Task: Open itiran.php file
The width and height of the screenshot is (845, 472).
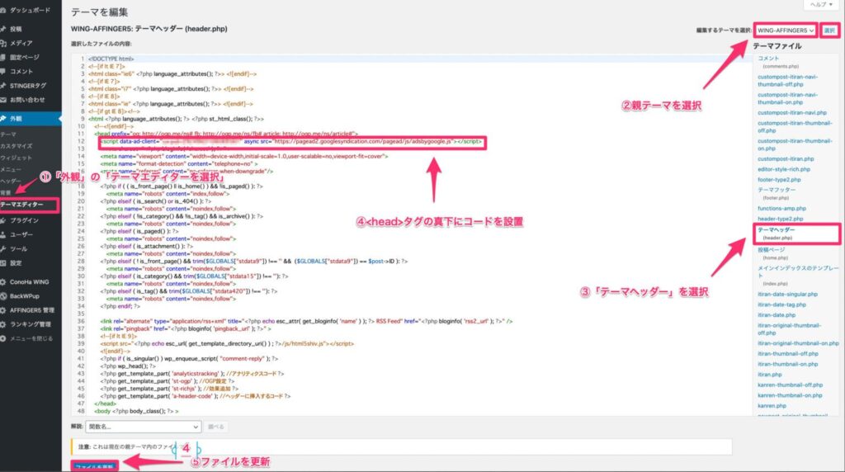Action: pyautogui.click(x=770, y=375)
